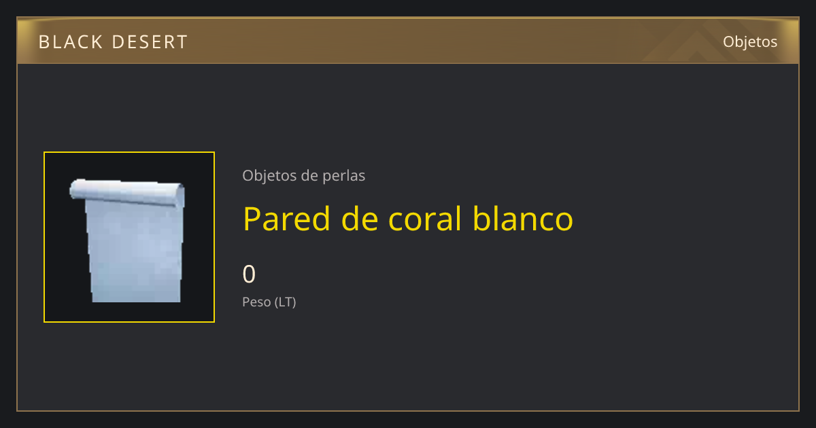Click the white coral wall item icon

click(127, 239)
